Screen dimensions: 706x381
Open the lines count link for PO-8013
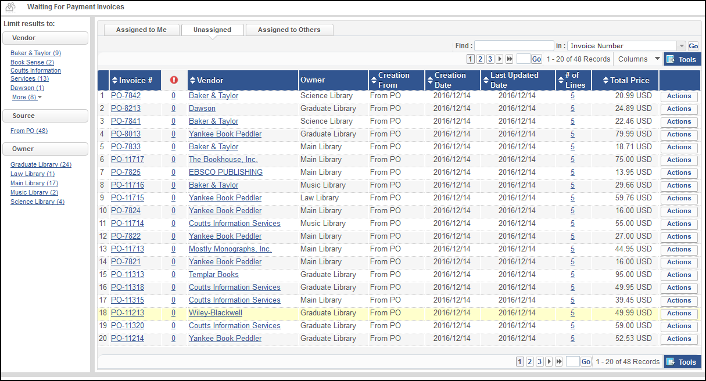572,134
